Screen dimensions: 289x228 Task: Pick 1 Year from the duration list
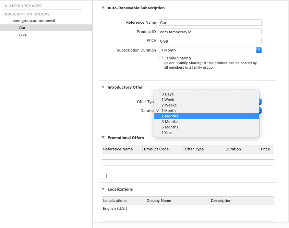[x=206, y=133]
